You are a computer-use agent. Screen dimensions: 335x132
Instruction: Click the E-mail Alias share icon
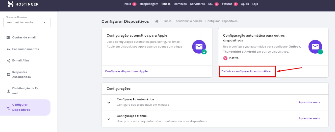(x=8, y=61)
